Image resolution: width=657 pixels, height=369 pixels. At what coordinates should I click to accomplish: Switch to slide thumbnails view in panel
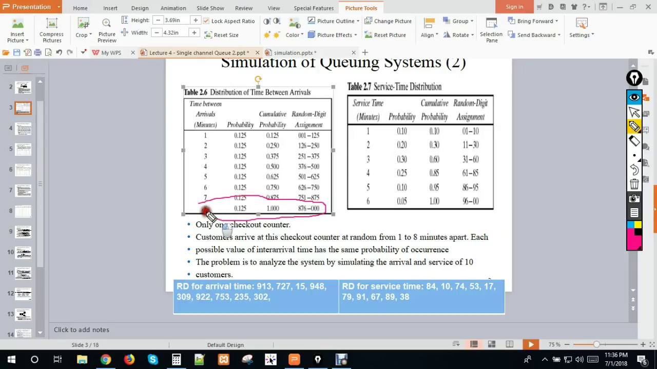click(x=25, y=68)
